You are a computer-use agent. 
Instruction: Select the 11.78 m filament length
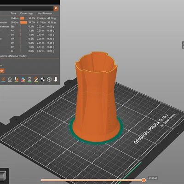click(x=41, y=23)
